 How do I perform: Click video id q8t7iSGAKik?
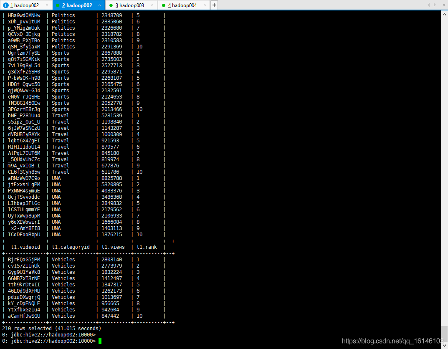click(24, 59)
